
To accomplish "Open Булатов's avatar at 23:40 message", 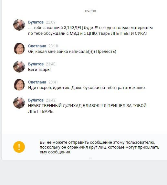I will tap(19, 67).
